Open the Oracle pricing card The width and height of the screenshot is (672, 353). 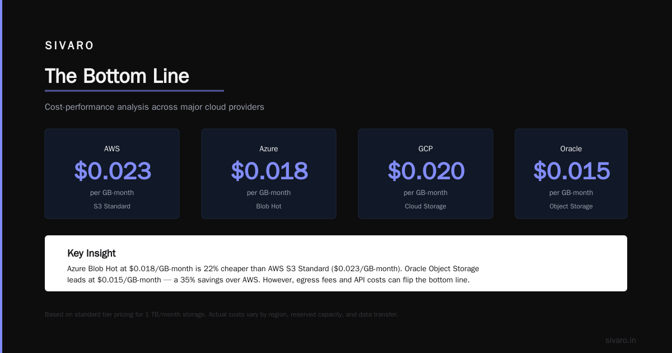tap(571, 174)
